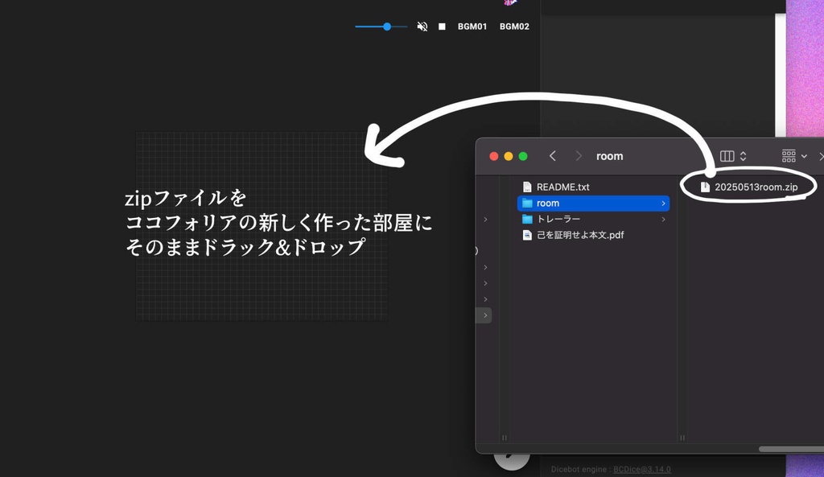The height and width of the screenshot is (477, 824).
Task: Select the highlighted room folder
Action: tap(547, 203)
